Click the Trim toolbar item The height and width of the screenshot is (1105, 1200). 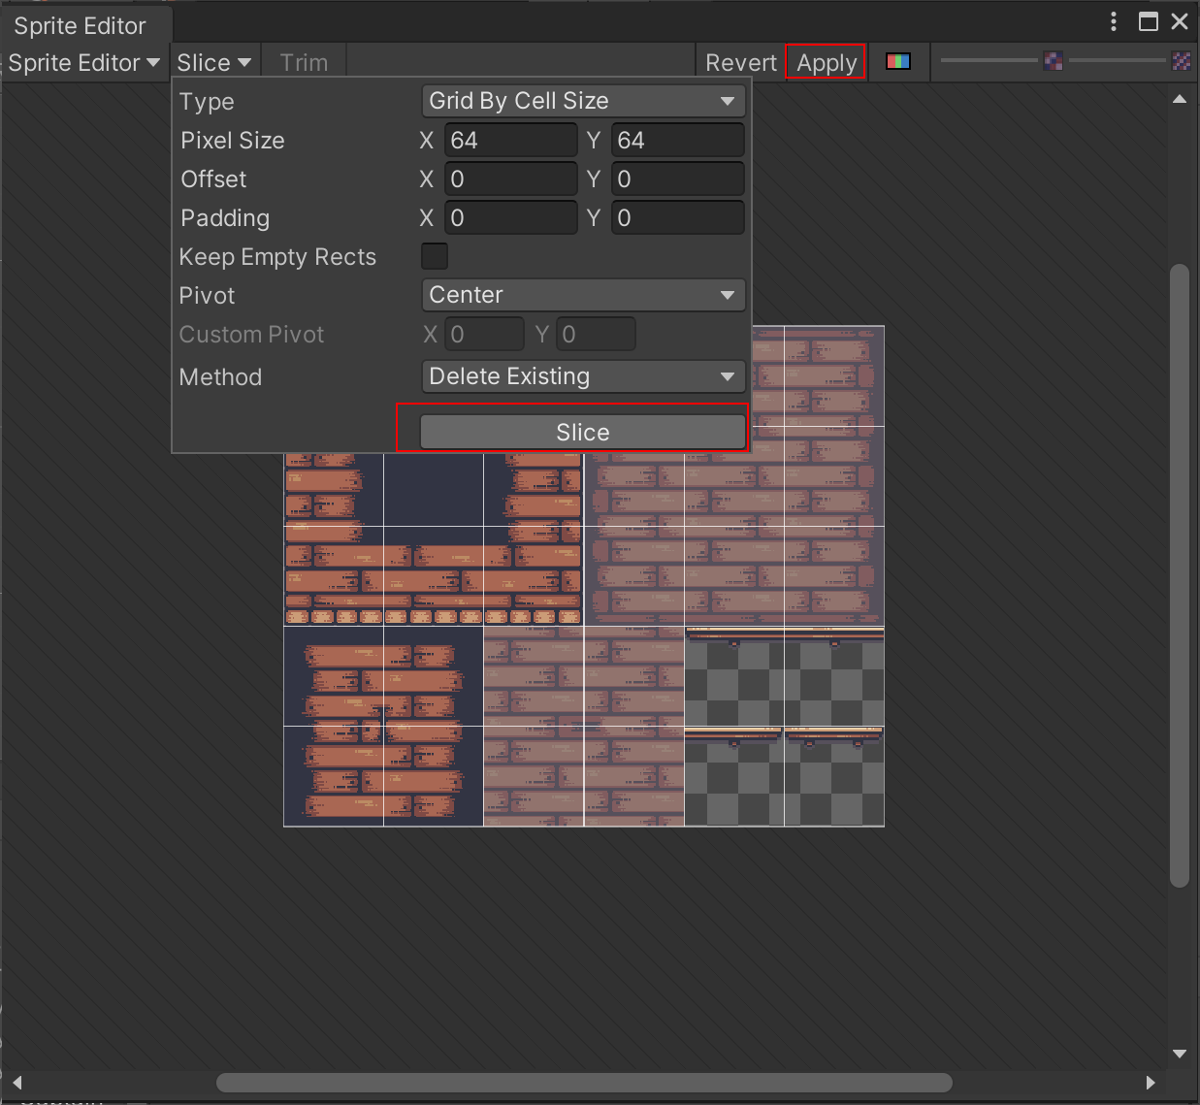tap(304, 63)
